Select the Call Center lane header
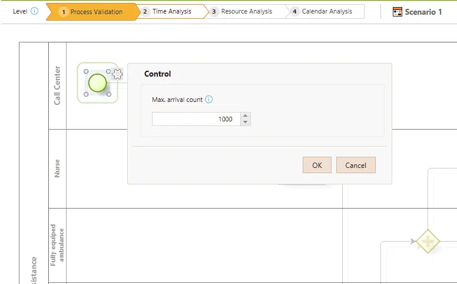457x284 pixels. 57,85
